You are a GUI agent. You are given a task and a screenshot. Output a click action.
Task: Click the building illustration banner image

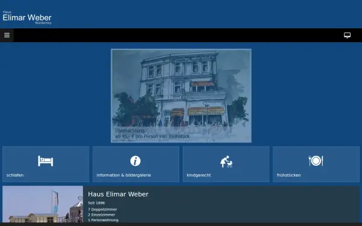[181, 96]
